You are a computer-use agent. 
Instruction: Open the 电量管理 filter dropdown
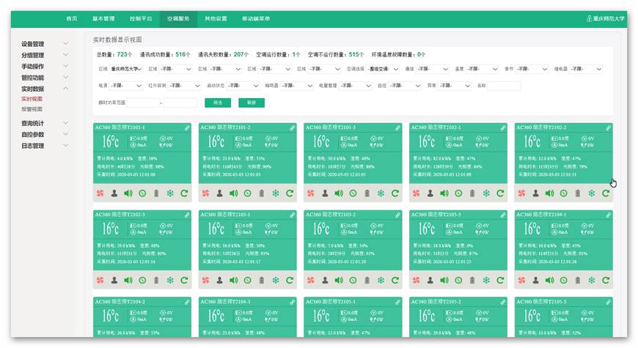point(356,86)
